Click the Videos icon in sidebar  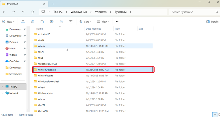tap(7, 55)
